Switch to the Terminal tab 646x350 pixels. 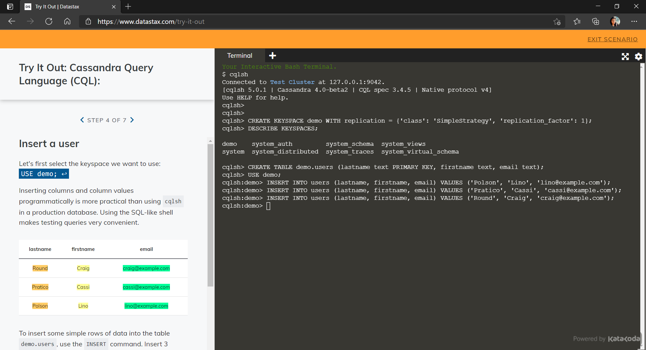pos(239,55)
